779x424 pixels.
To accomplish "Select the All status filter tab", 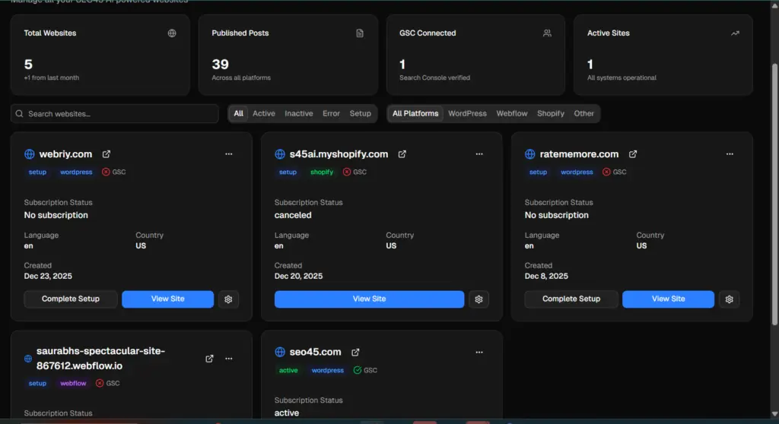I will click(238, 114).
